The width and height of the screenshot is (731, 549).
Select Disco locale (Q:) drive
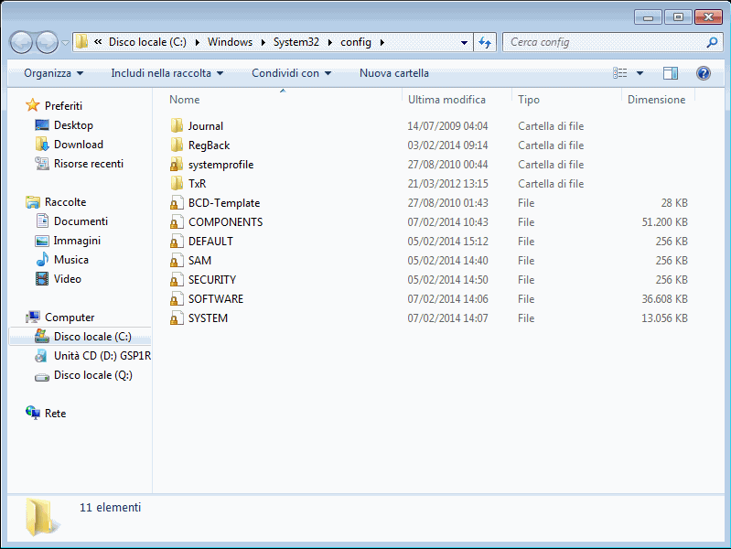pos(92,375)
